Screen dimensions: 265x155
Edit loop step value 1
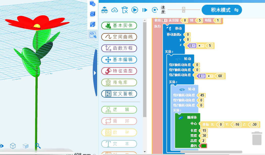[x=218, y=20]
